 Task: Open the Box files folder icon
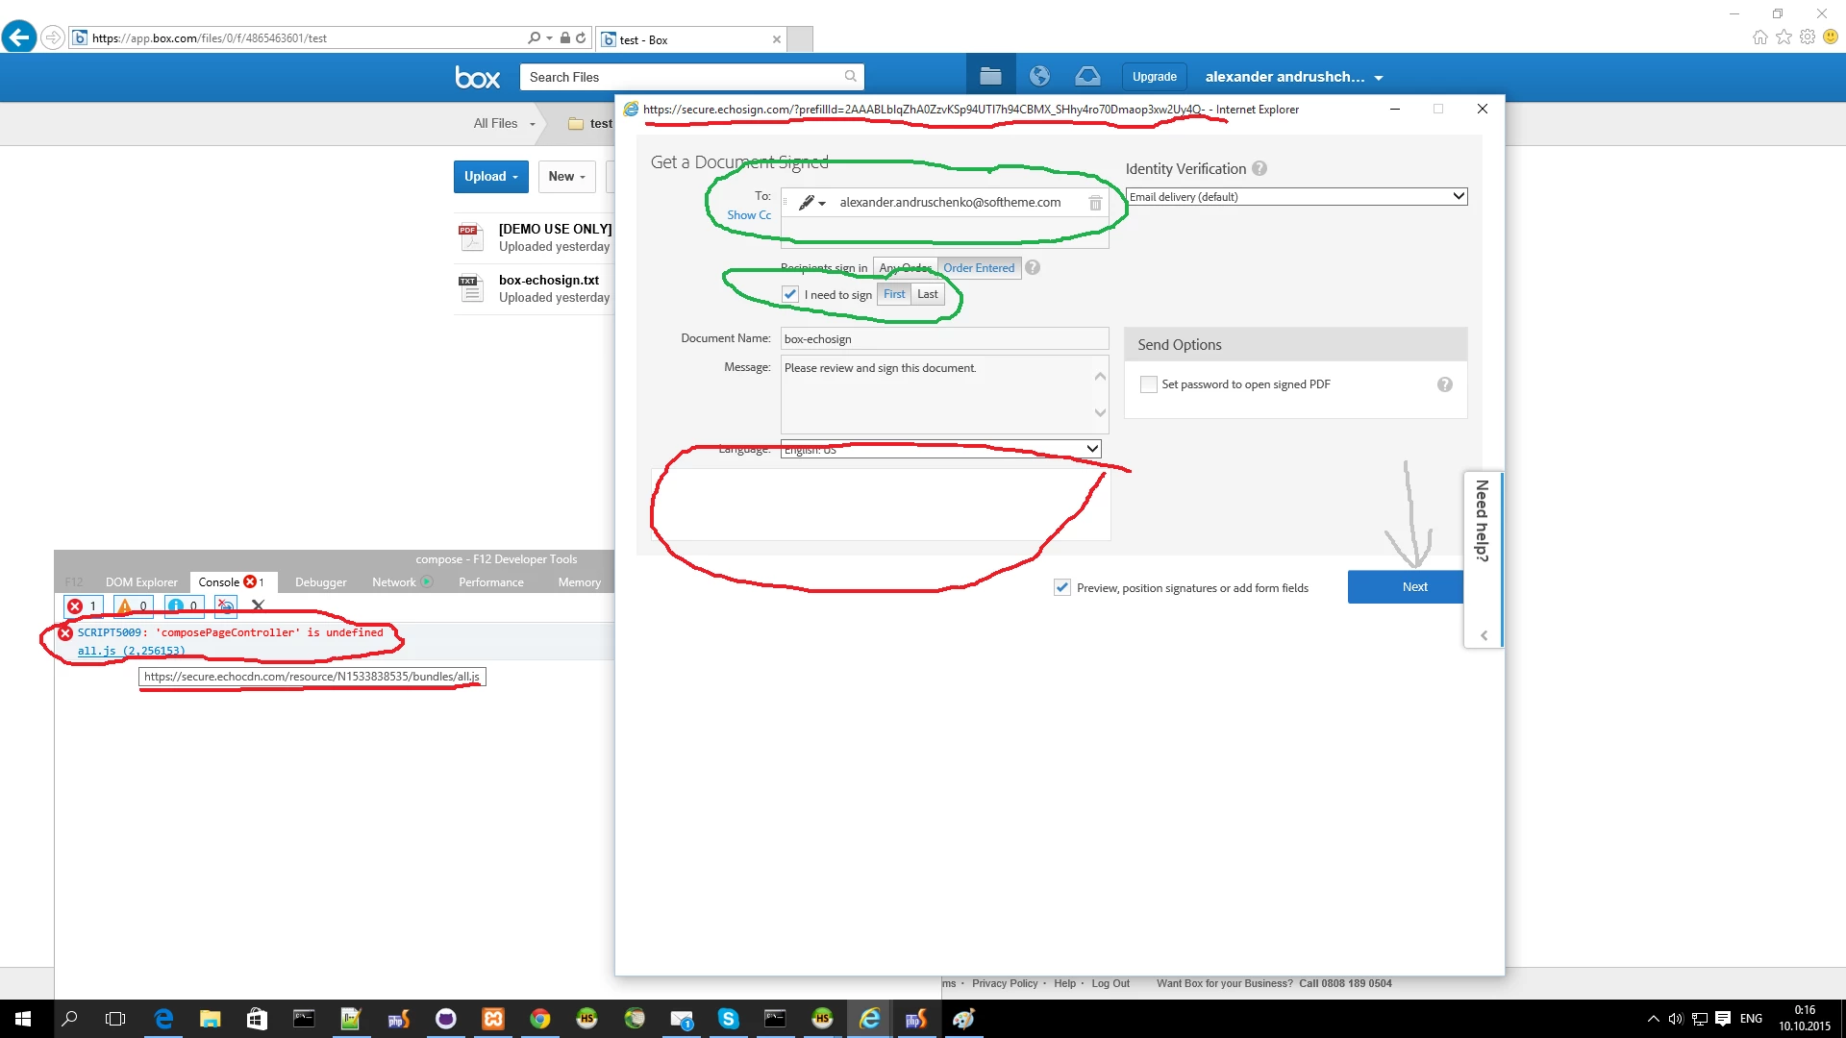tap(990, 76)
